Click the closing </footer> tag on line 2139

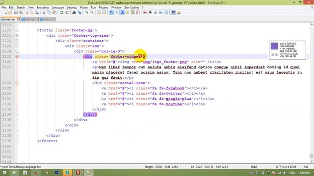(48, 141)
